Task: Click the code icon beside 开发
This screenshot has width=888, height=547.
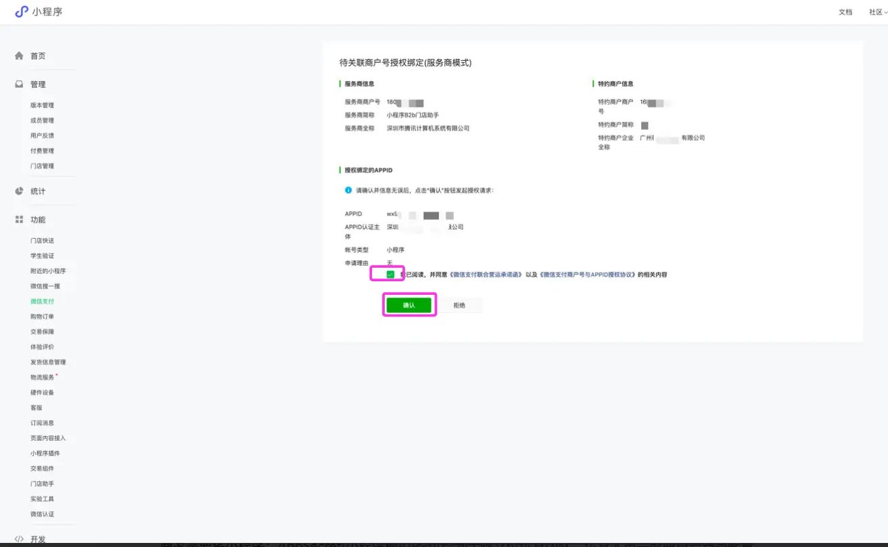Action: click(x=19, y=539)
